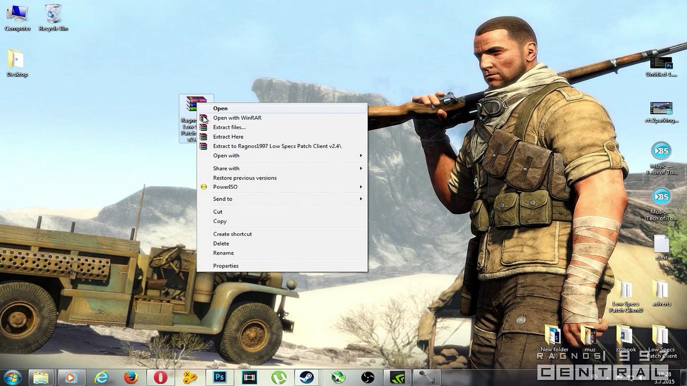Click the volume icon in system tray
Image resolution: width=687 pixels, height=386 pixels.
[641, 377]
